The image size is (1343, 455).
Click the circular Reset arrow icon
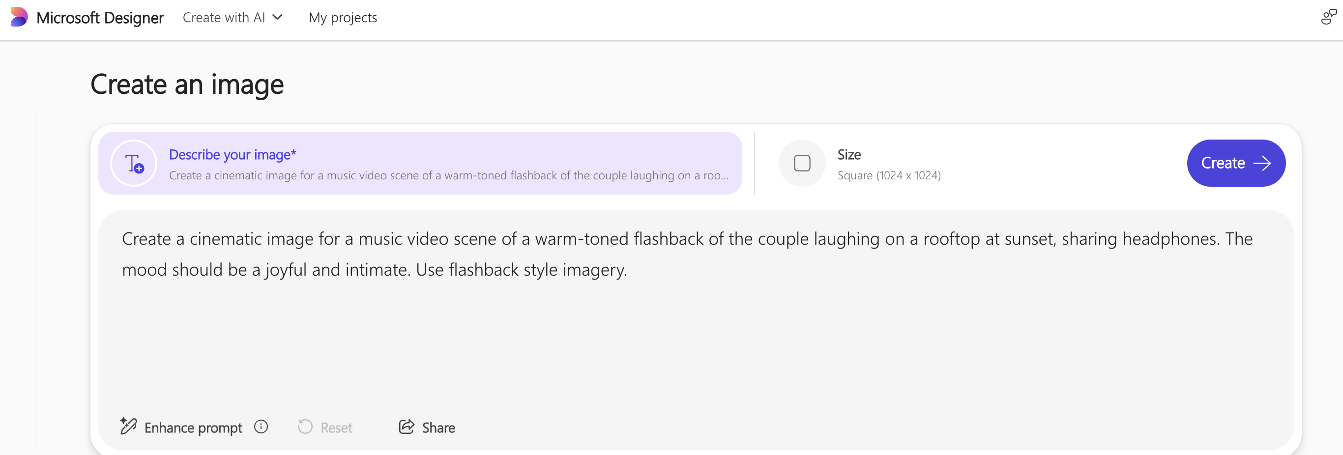click(305, 427)
